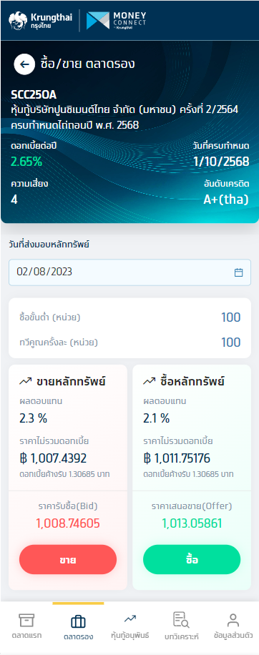Switch to the บทวิเคราะห์ tab label
This screenshot has width=259, height=655.
click(181, 636)
